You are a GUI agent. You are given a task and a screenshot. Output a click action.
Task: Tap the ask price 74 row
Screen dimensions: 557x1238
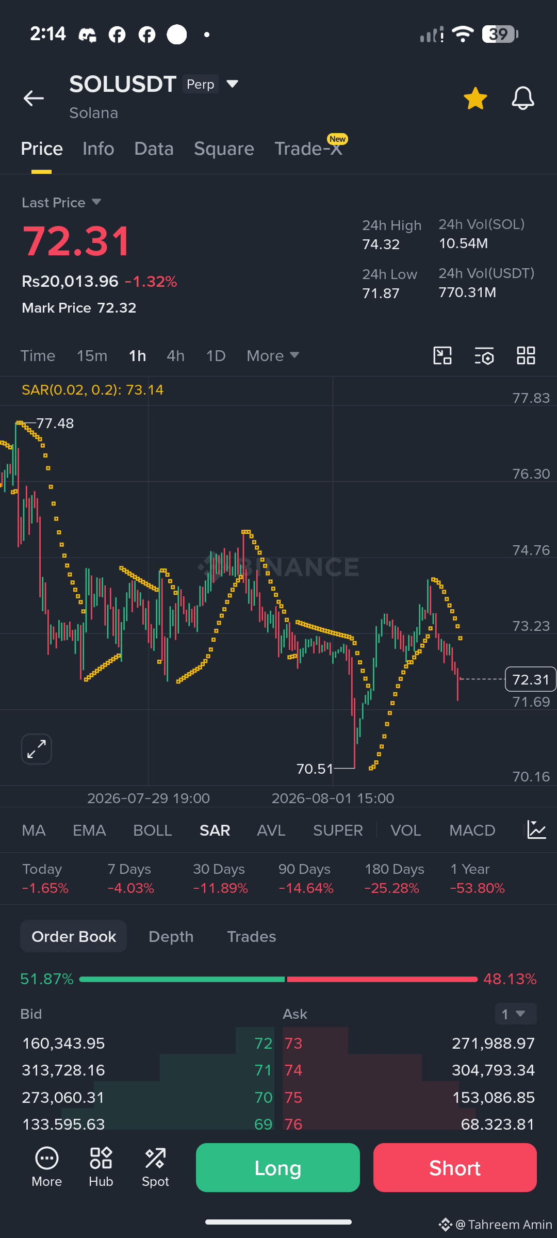pyautogui.click(x=409, y=1070)
